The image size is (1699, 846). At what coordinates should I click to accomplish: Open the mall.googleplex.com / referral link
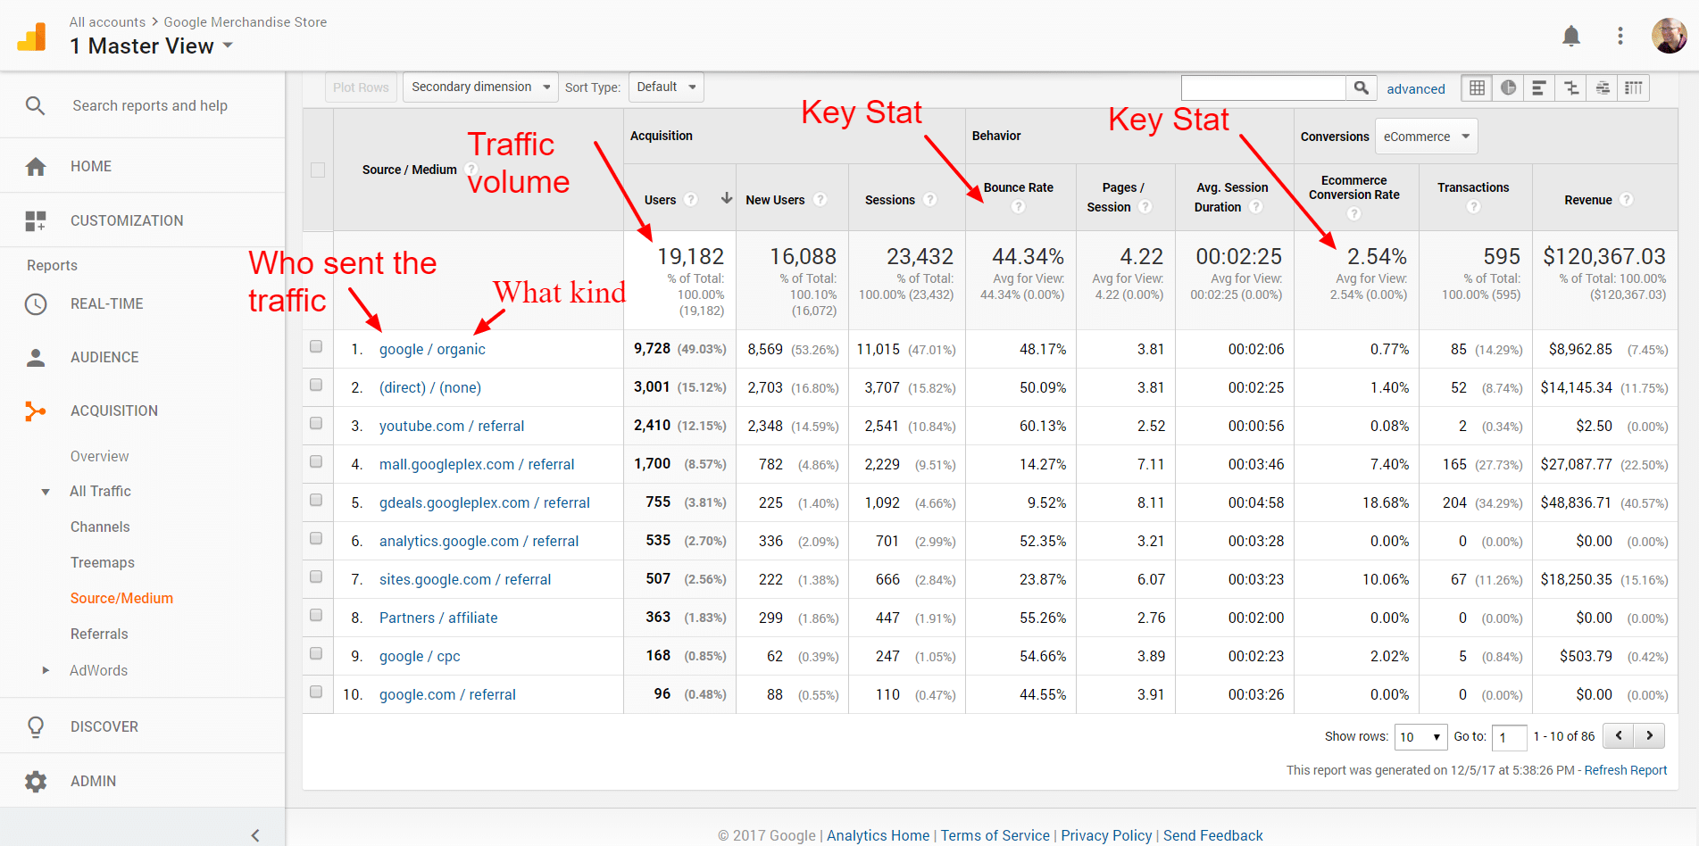pyautogui.click(x=477, y=464)
